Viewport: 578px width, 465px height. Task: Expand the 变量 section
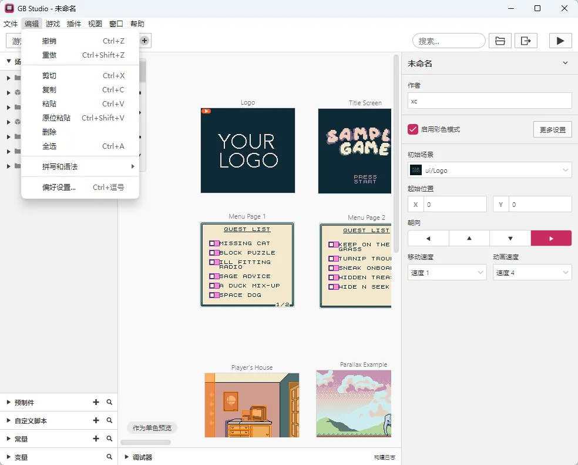8,457
